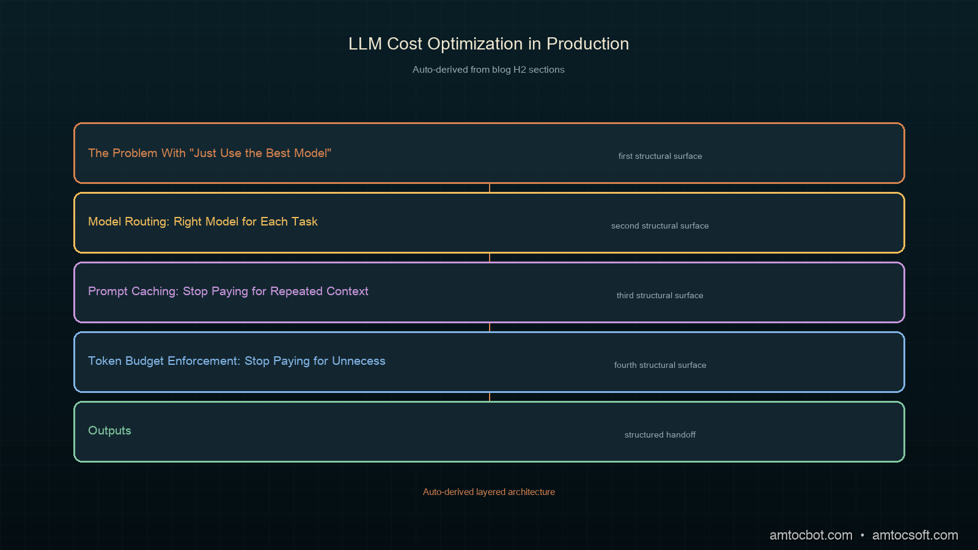
Task: Select the second structural surface label
Action: coord(660,226)
